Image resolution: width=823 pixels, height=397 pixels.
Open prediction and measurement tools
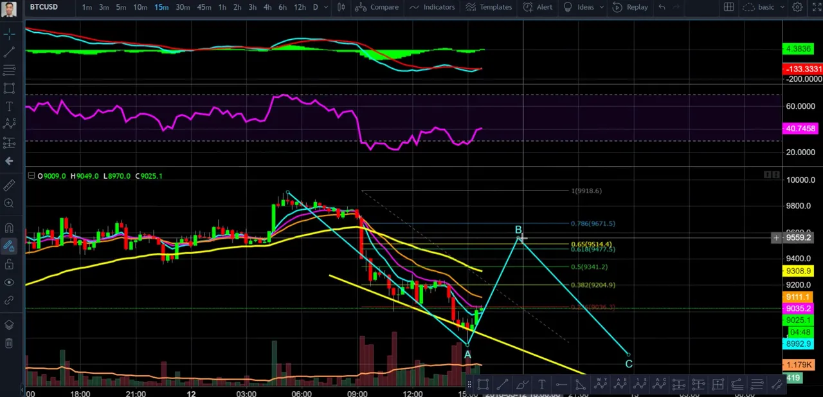point(9,142)
